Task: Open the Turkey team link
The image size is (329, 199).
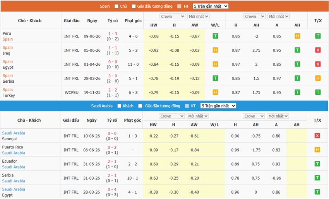Action: point(9,95)
